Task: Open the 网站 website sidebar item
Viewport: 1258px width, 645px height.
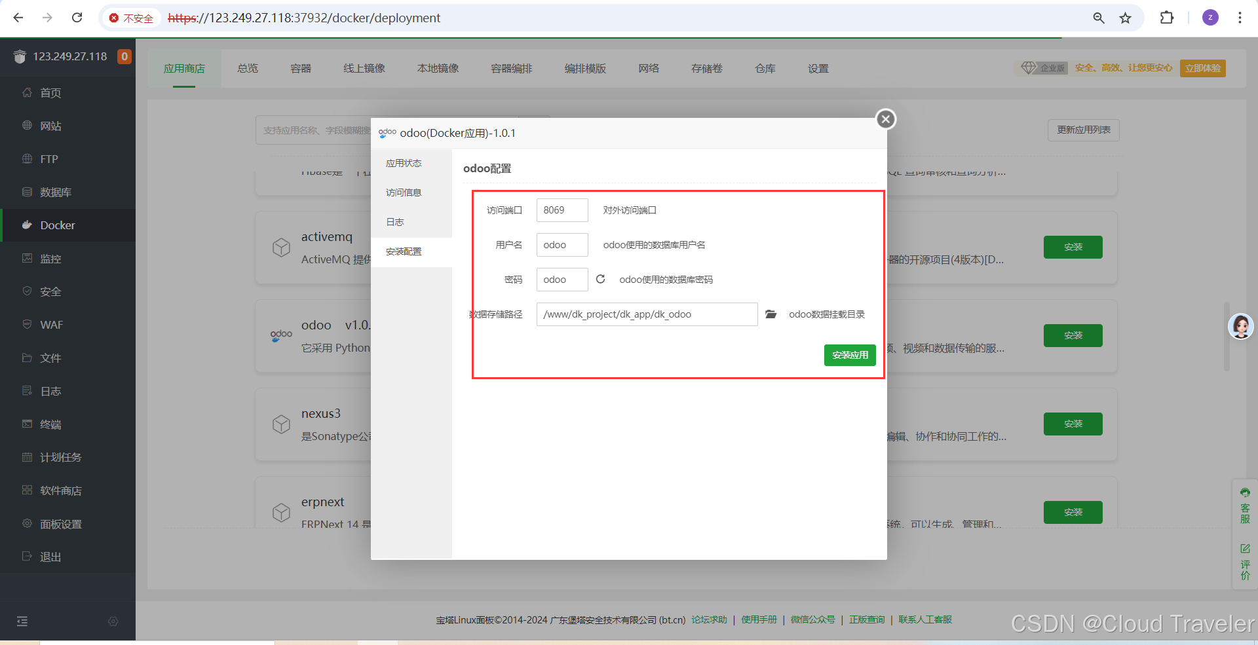Action: 67,126
